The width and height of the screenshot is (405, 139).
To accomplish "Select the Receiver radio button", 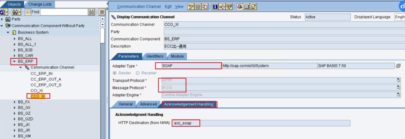I will click(138, 73).
